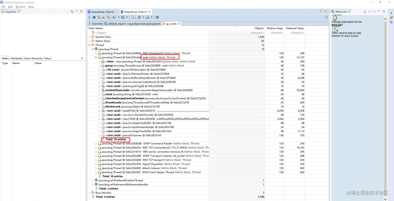Switch to heapdump-2.hprof tab
This screenshot has height=201, width=394.
click(x=103, y=12)
